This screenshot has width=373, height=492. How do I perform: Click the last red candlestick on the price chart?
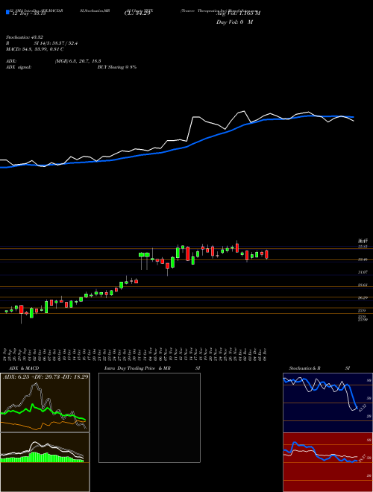(x=266, y=254)
